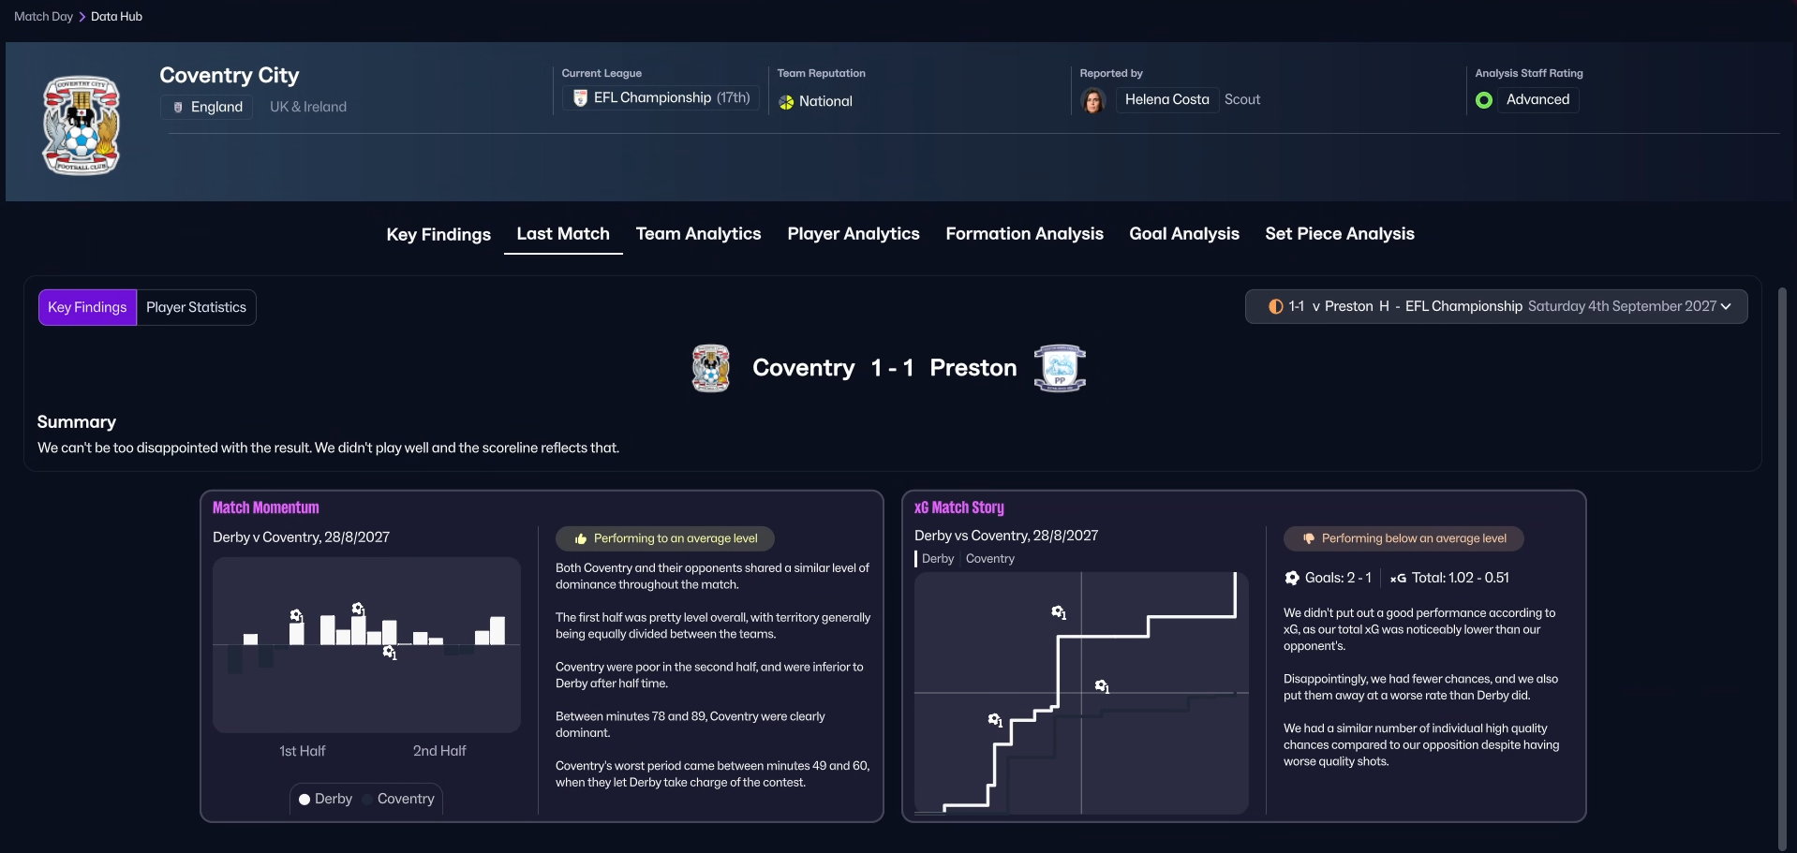Click the England nation button

[207, 108]
